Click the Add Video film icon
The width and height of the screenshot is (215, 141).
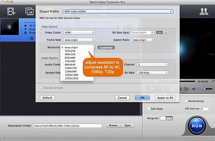(x=11, y=11)
